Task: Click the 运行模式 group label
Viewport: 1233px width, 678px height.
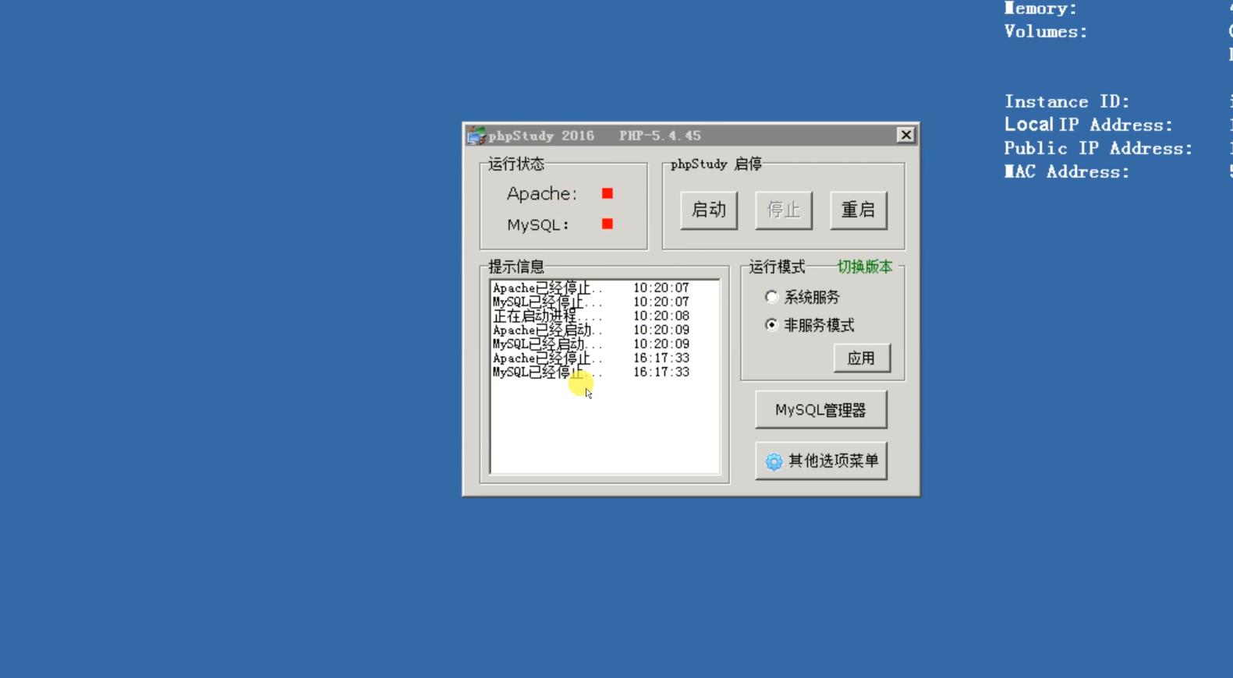Action: point(777,267)
